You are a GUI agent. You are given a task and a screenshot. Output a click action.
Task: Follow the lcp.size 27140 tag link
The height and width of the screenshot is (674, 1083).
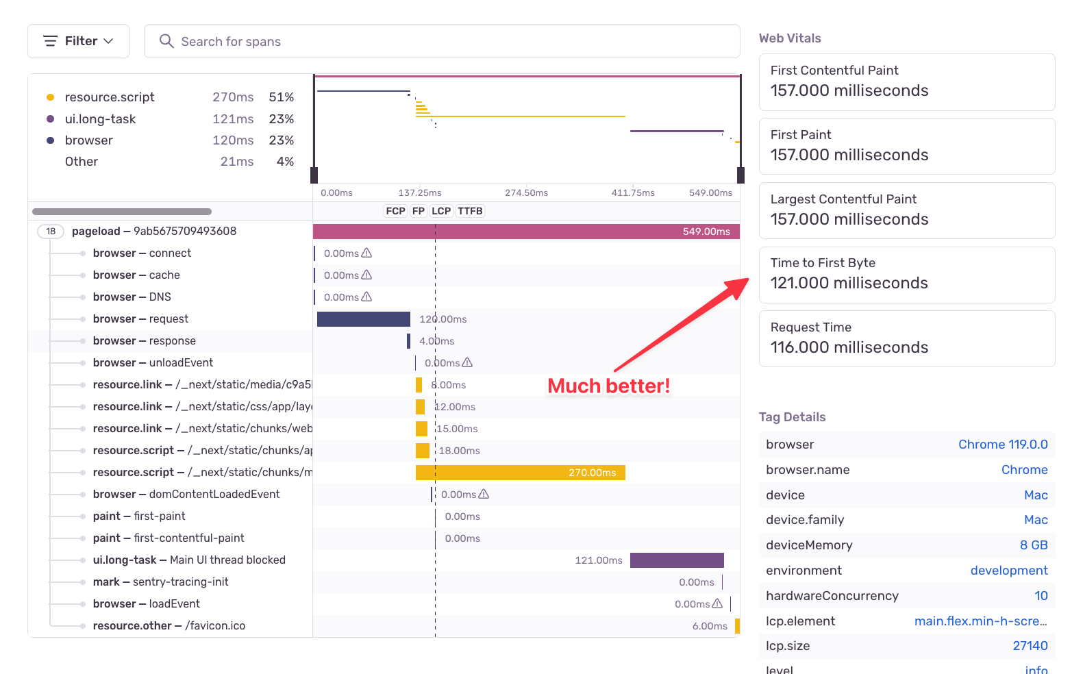point(1030,646)
